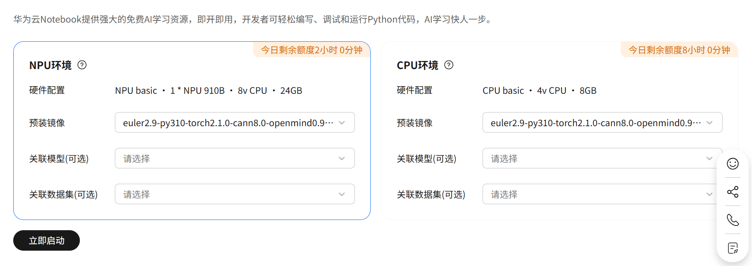Click the share icon in floating sidebar
The image size is (752, 266).
[733, 192]
